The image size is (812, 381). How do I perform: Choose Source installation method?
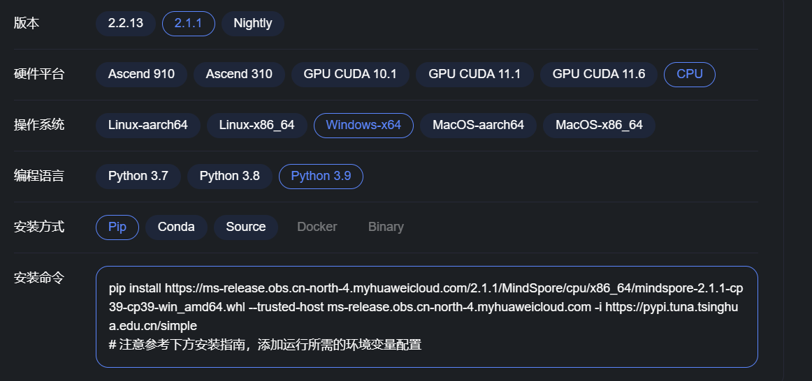245,227
